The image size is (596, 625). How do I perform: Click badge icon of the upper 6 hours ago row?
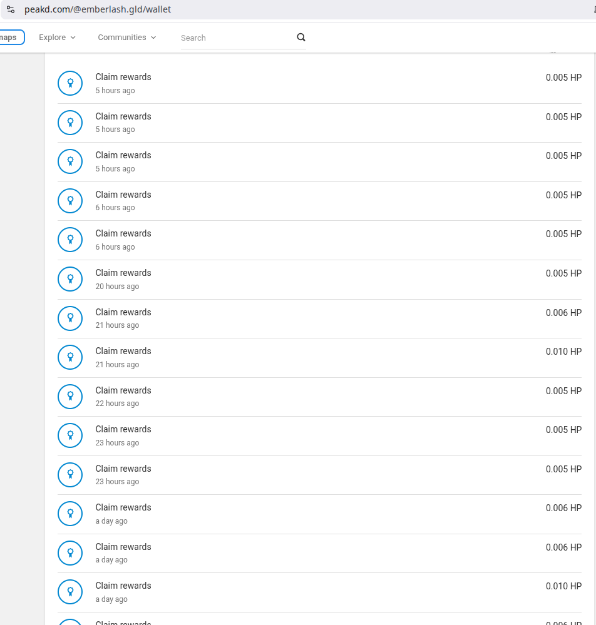[x=70, y=201]
